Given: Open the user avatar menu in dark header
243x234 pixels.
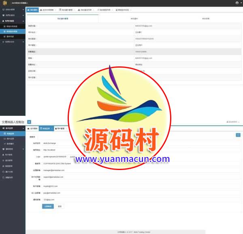Looking at the screenshot, I should click(238, 3).
